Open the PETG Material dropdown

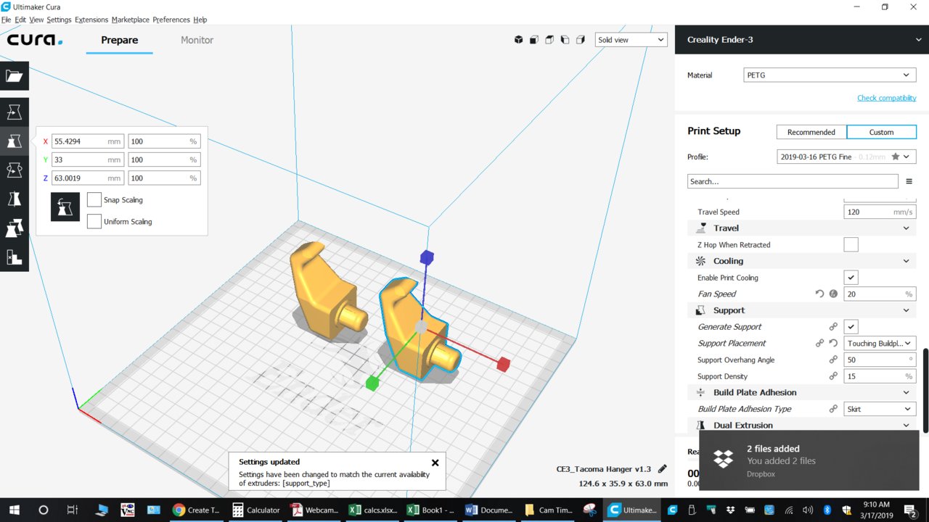point(830,75)
